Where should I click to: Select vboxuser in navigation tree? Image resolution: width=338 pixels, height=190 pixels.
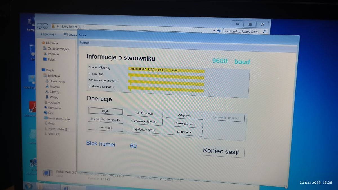(52, 103)
